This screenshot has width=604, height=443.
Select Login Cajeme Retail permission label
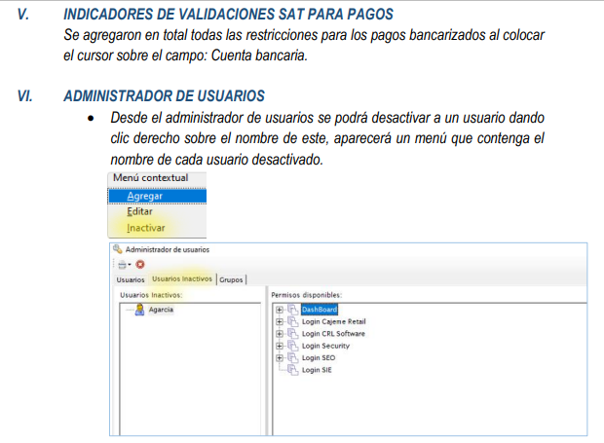pos(333,321)
